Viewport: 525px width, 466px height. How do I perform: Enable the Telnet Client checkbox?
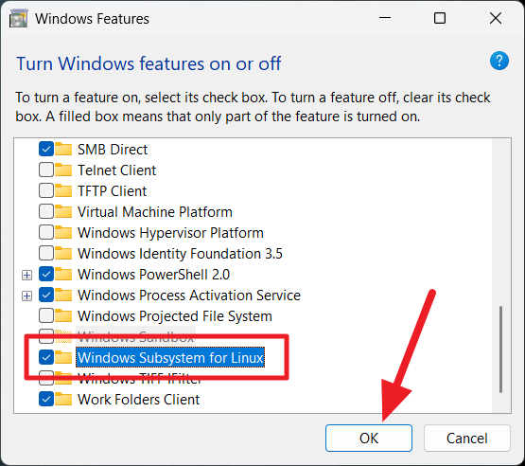click(x=46, y=170)
